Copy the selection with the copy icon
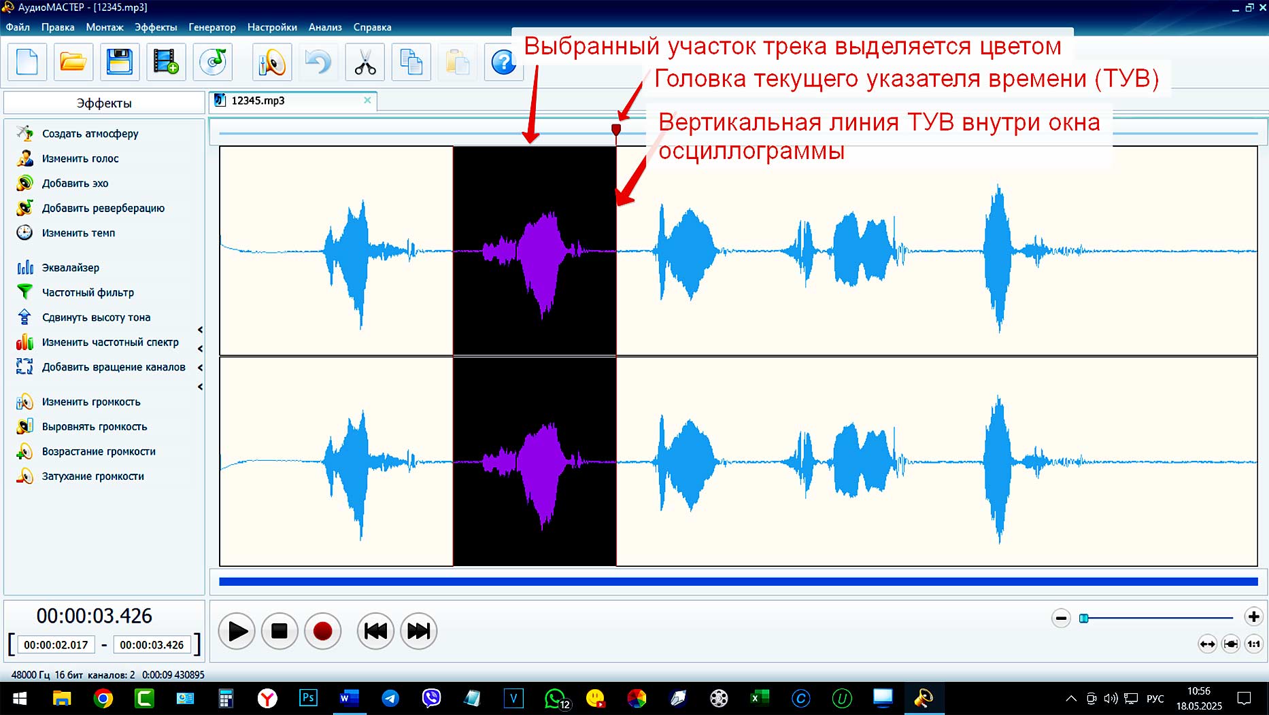Screen dimensions: 1269x715 (411, 63)
